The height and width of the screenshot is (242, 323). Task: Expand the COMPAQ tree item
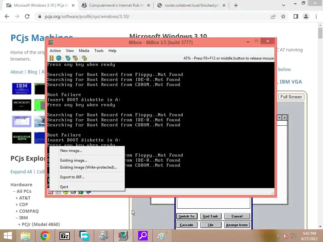27,211
